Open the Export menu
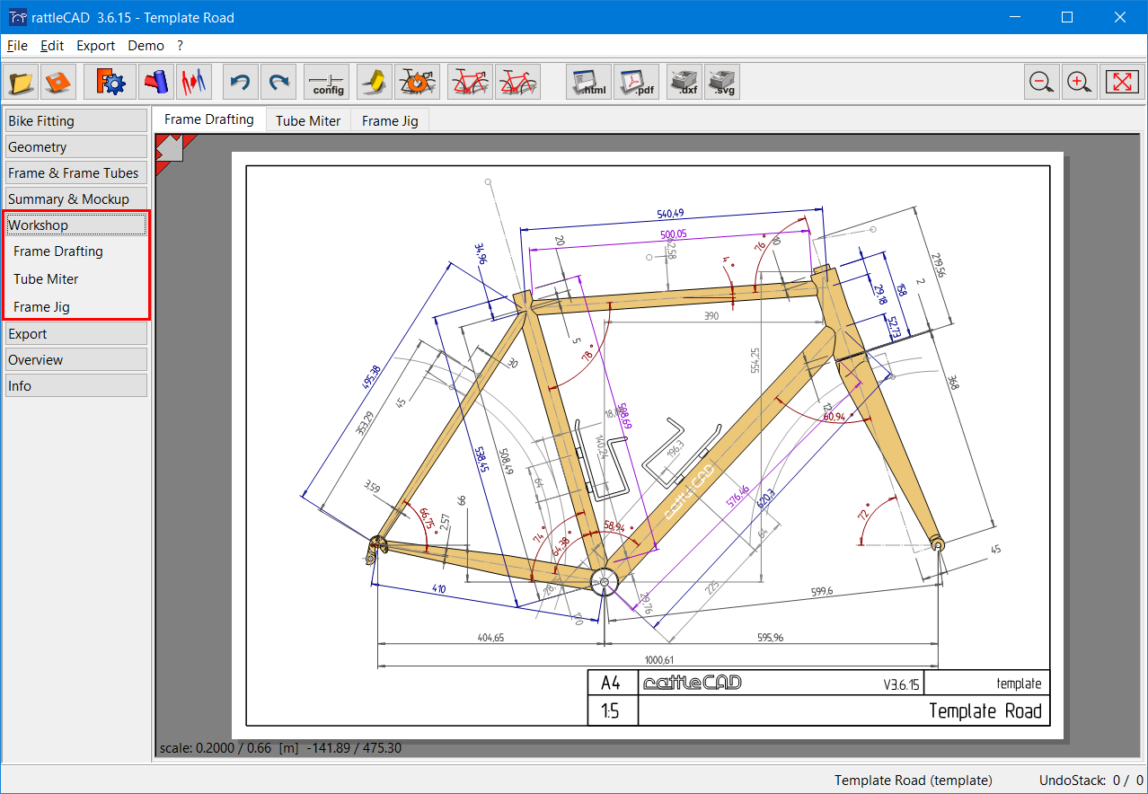Image resolution: width=1148 pixels, height=794 pixels. coord(95,46)
